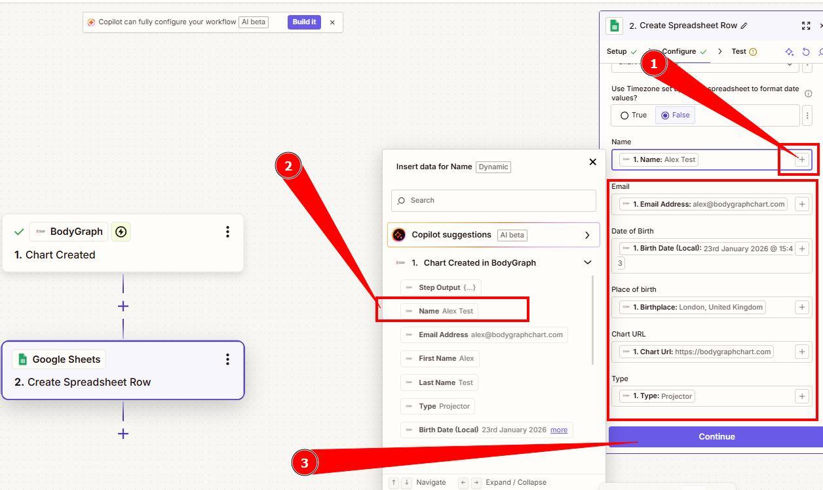This screenshot has height=490, width=823.
Task: Open three-dot menu on Google Sheets step
Action: [x=227, y=359]
